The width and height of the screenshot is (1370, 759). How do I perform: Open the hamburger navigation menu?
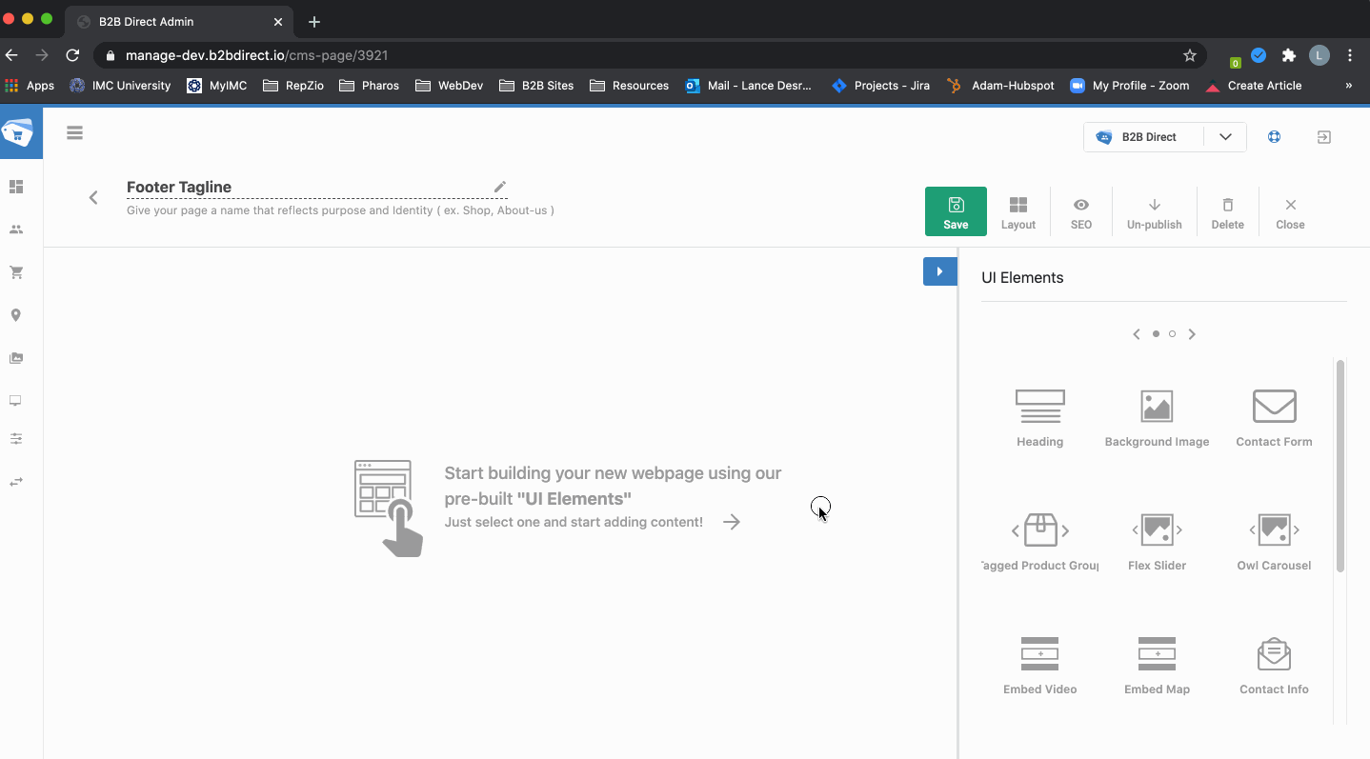tap(74, 132)
